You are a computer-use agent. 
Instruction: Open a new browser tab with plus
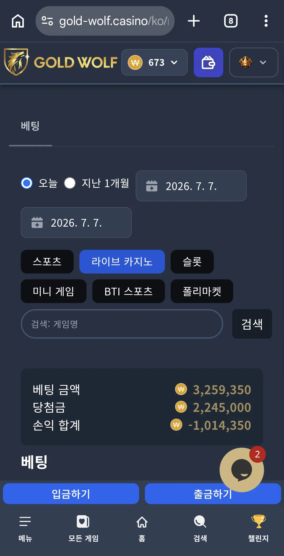click(194, 21)
